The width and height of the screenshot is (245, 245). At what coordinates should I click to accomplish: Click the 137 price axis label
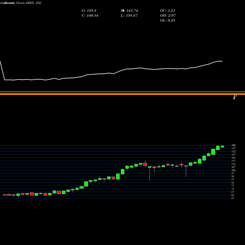[x=233, y=148]
